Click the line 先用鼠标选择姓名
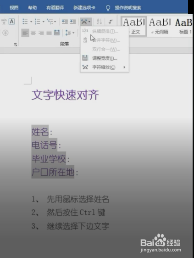The image size is (194, 258). coord(78,199)
